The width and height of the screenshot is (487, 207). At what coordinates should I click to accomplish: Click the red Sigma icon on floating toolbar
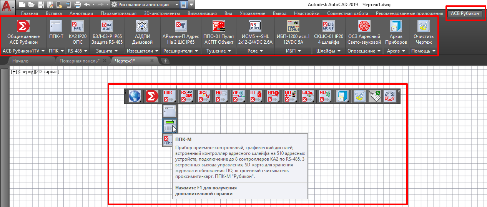(x=153, y=96)
